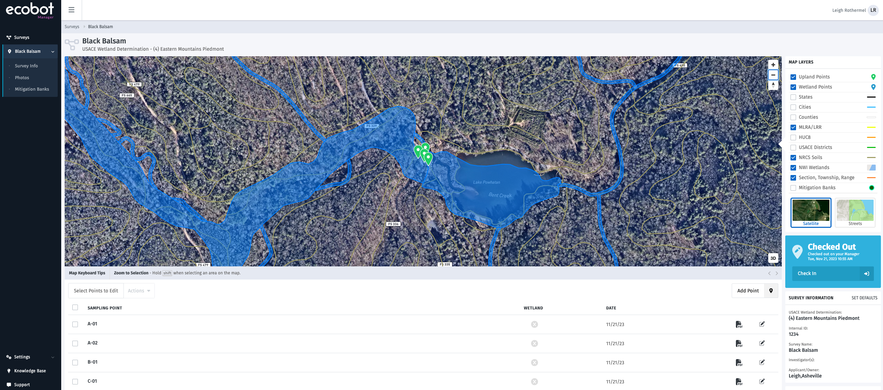
Task: Switch basemap to Streets thumbnail
Action: [x=855, y=213]
